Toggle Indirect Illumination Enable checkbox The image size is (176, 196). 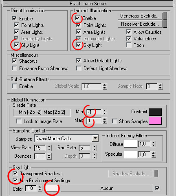tap(77, 18)
